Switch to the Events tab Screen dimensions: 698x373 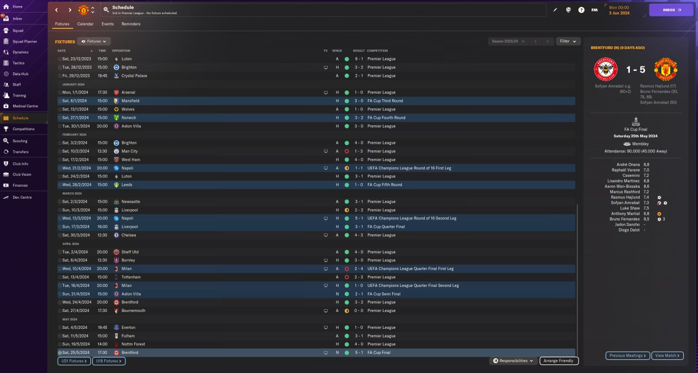(107, 24)
